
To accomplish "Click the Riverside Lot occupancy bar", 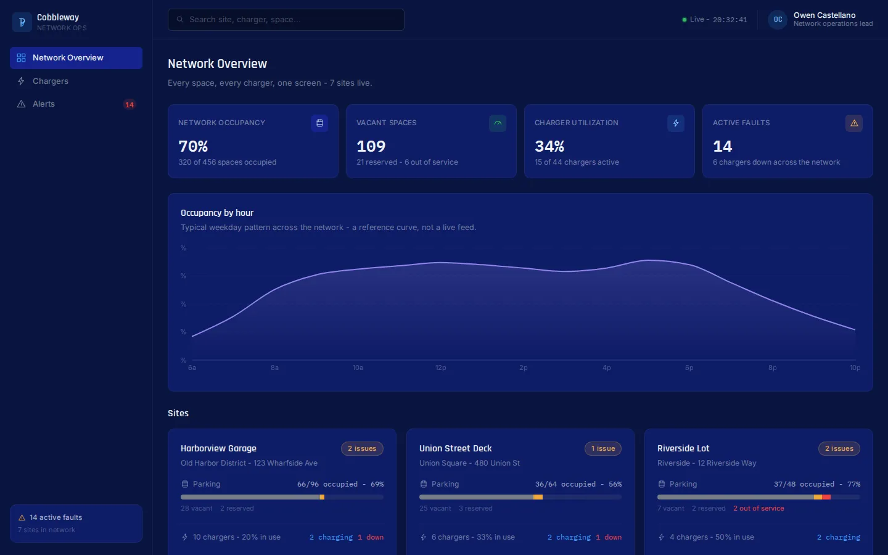I will pos(758,497).
